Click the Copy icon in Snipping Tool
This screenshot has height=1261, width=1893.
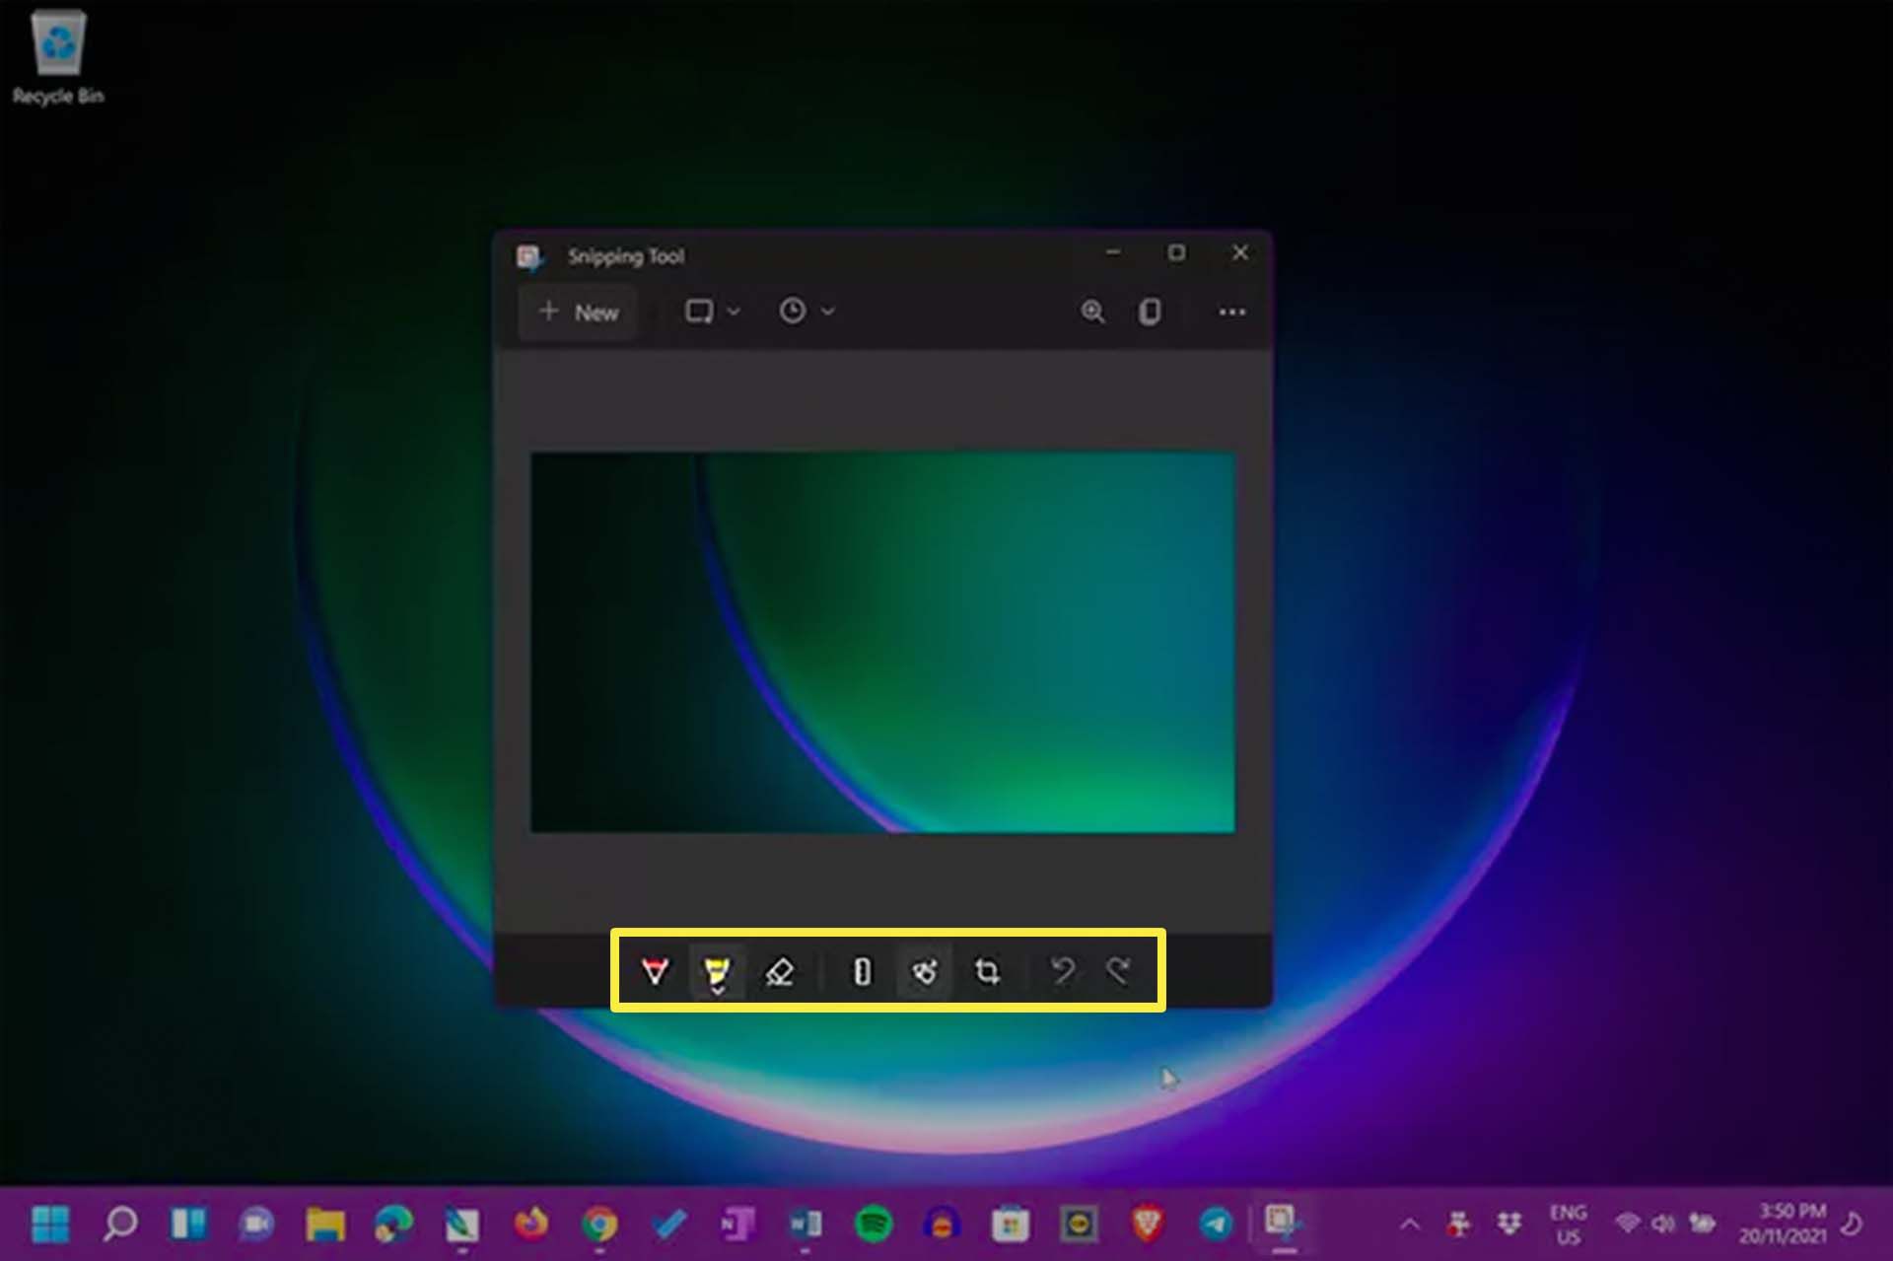point(1150,312)
